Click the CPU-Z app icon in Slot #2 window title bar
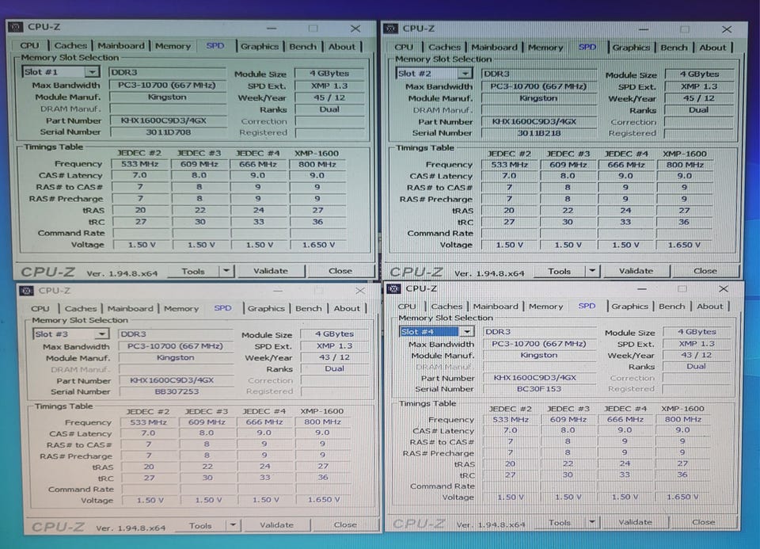Image resolution: width=760 pixels, height=549 pixels. click(x=390, y=29)
